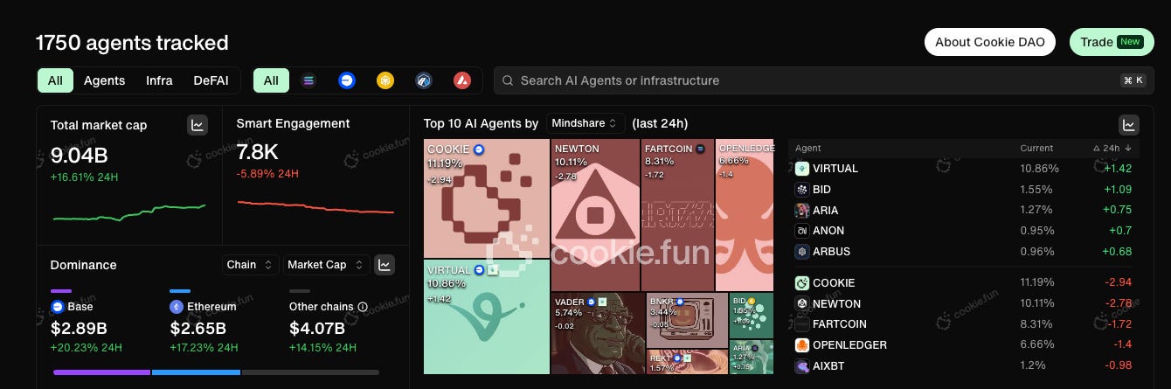Click the COOKIE agent icon in the table

click(x=801, y=282)
